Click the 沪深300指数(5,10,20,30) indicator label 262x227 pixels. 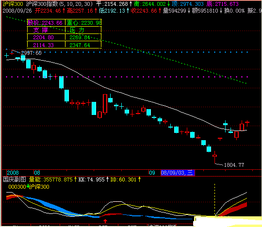point(59,4)
